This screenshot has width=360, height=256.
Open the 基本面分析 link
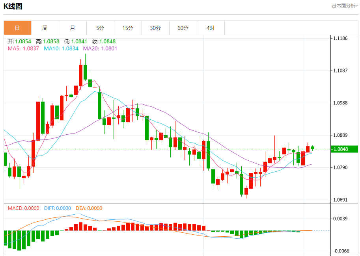click(x=344, y=6)
